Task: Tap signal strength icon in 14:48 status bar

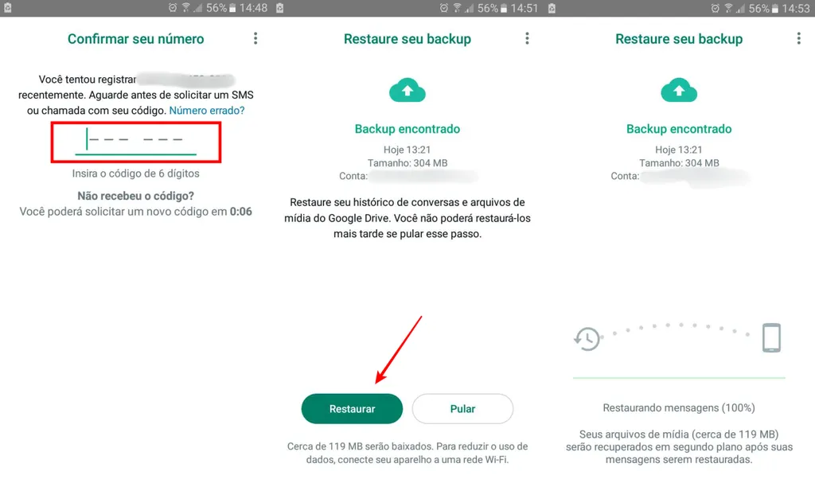Action: [197, 8]
